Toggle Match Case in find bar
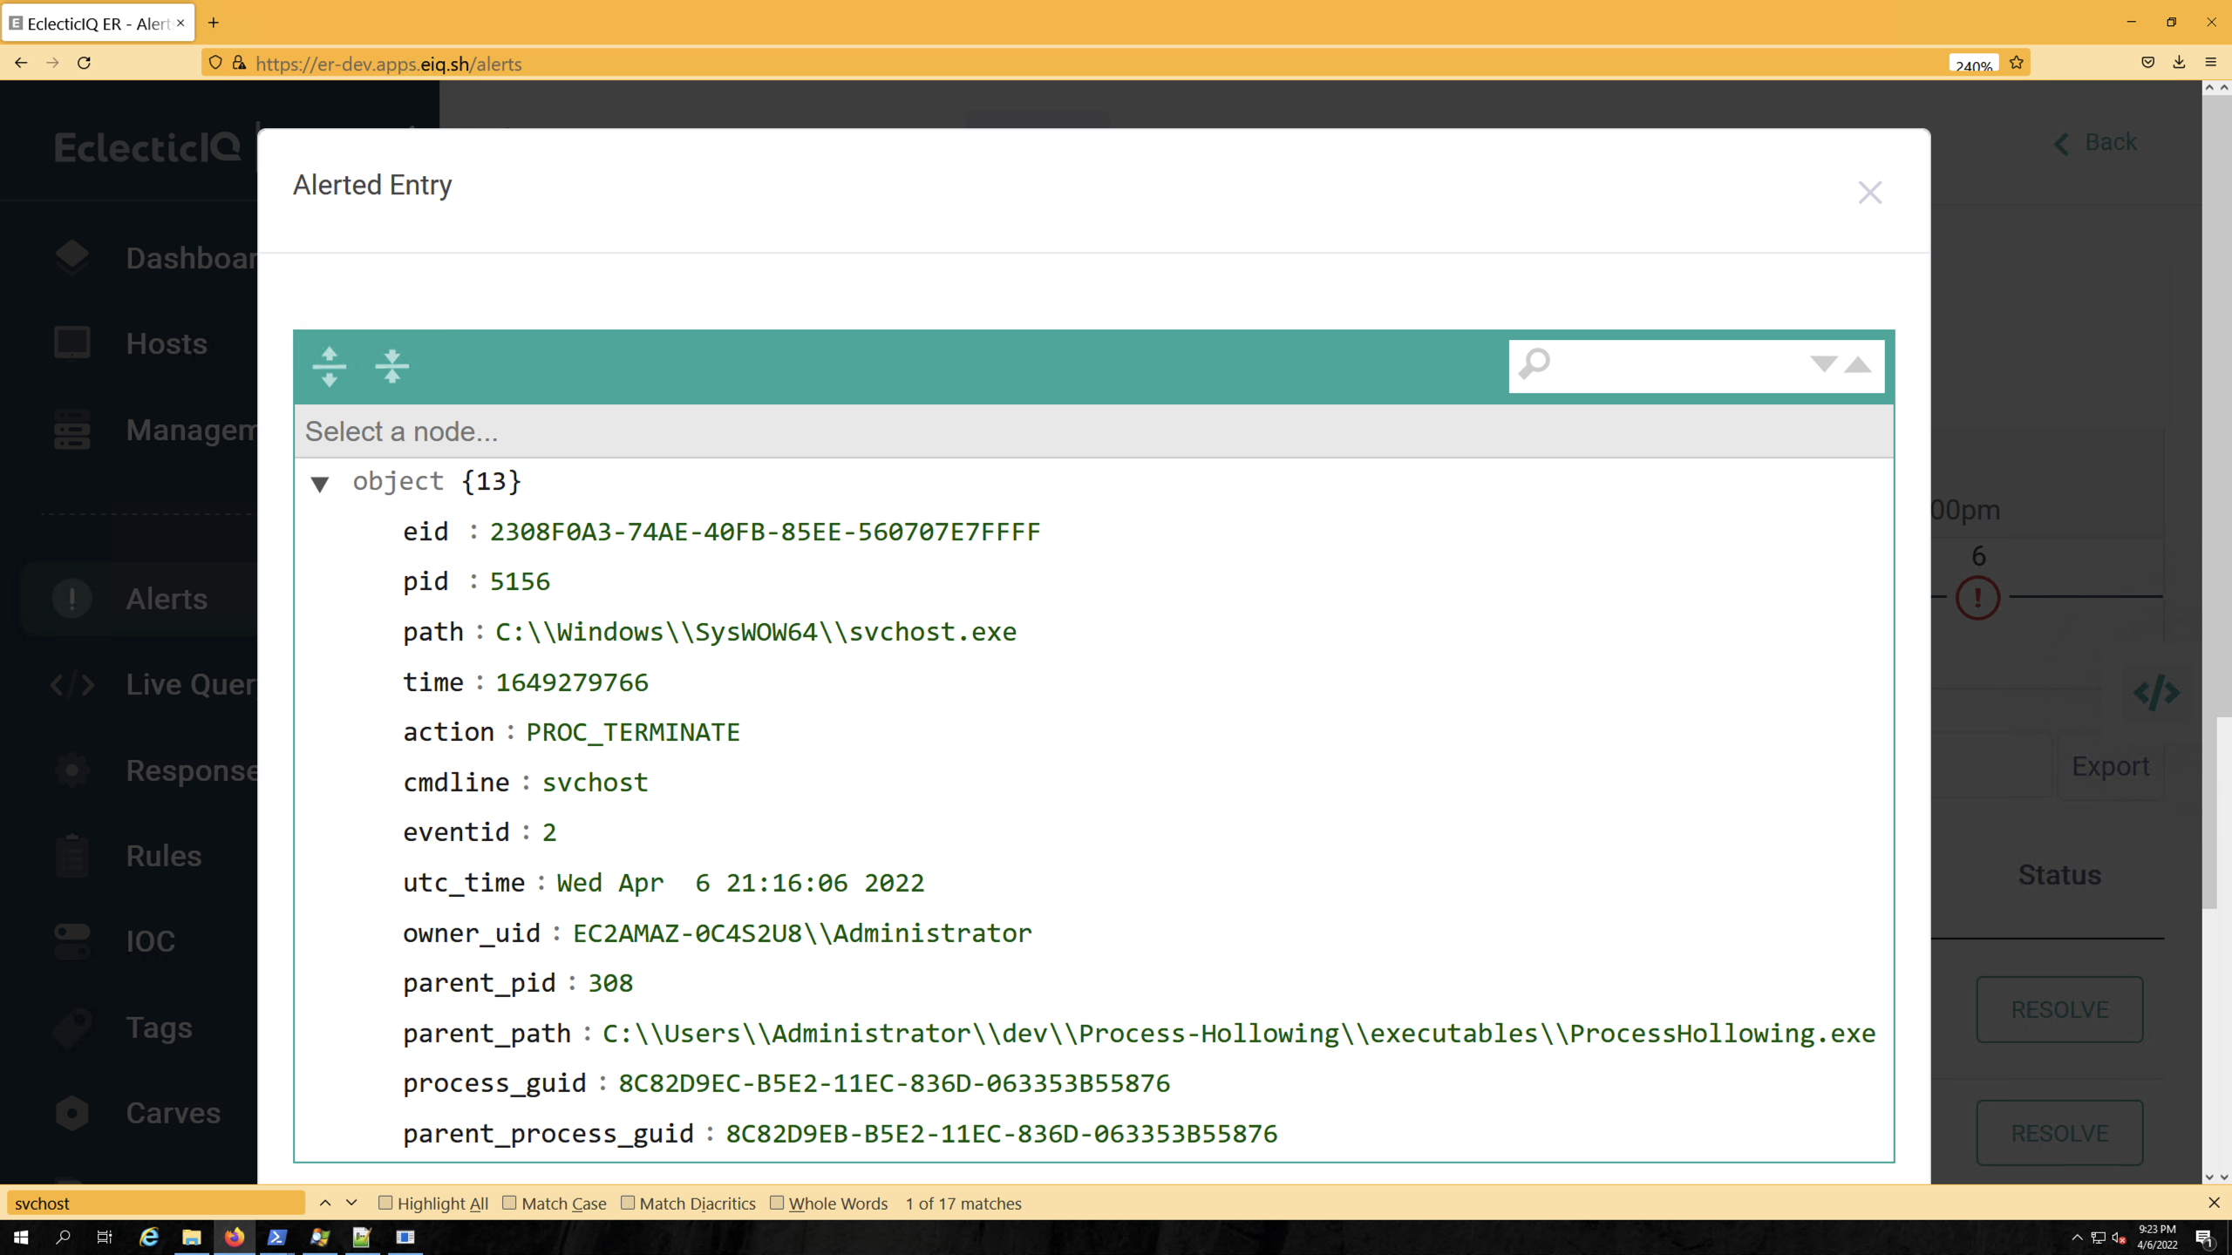2232x1255 pixels. coord(510,1203)
